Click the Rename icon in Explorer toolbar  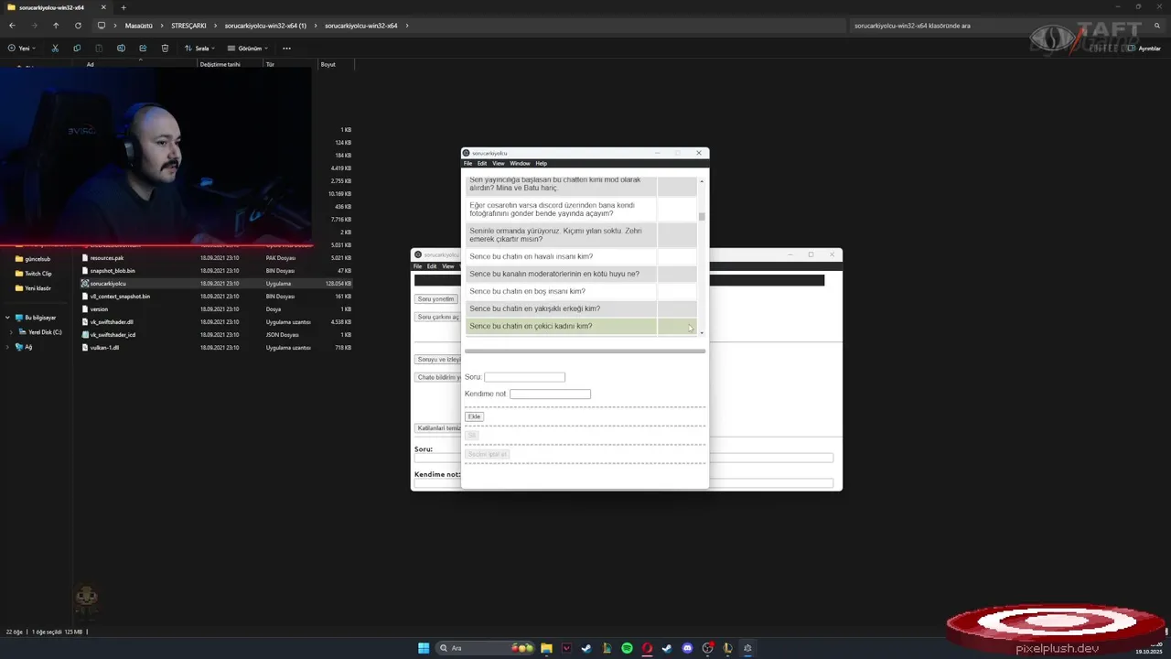[121, 49]
